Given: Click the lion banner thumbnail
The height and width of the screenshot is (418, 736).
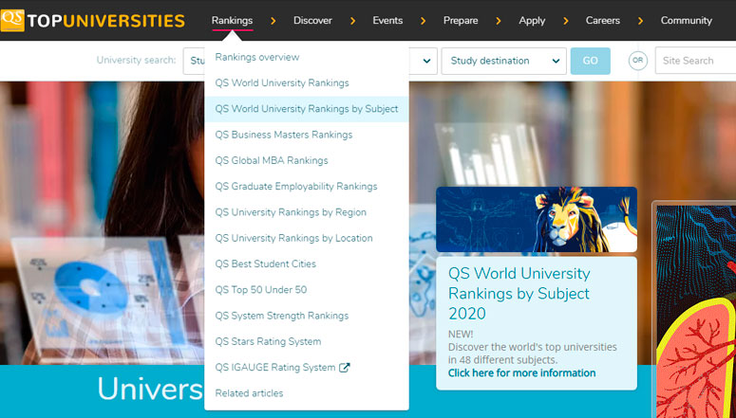Looking at the screenshot, I should pyautogui.click(x=537, y=220).
